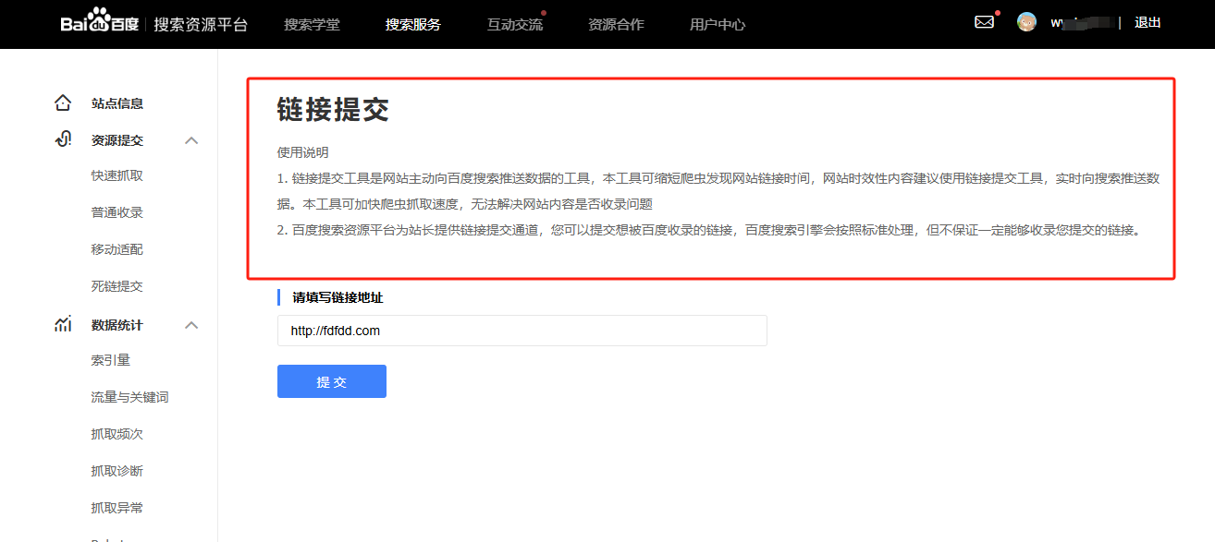
Task: Open 索引量 in the sidebar
Action: coord(111,360)
